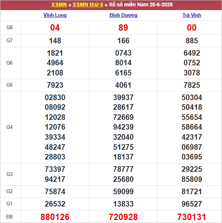Click the G2 row label
Image resolution: width=222 pixels, height=223 pixels.
coord(10,191)
